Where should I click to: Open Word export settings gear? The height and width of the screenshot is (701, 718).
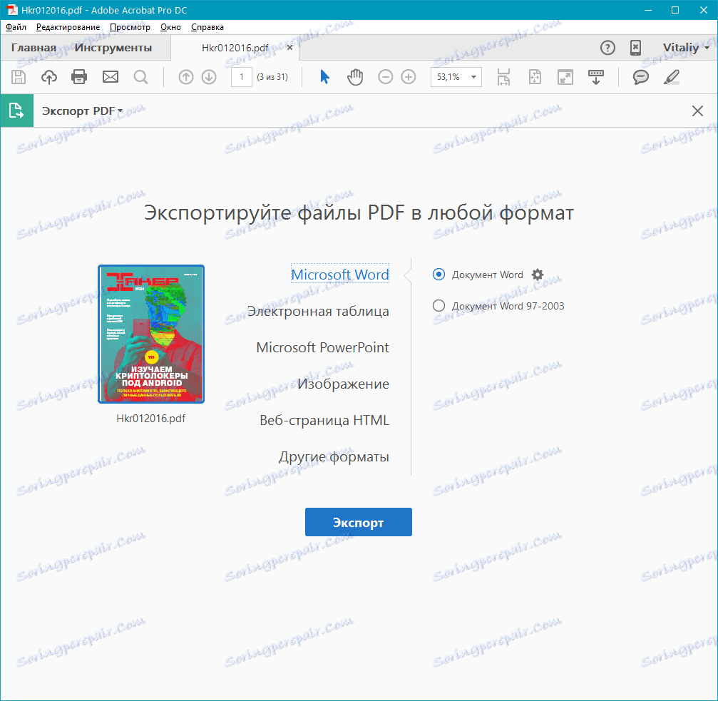point(538,275)
